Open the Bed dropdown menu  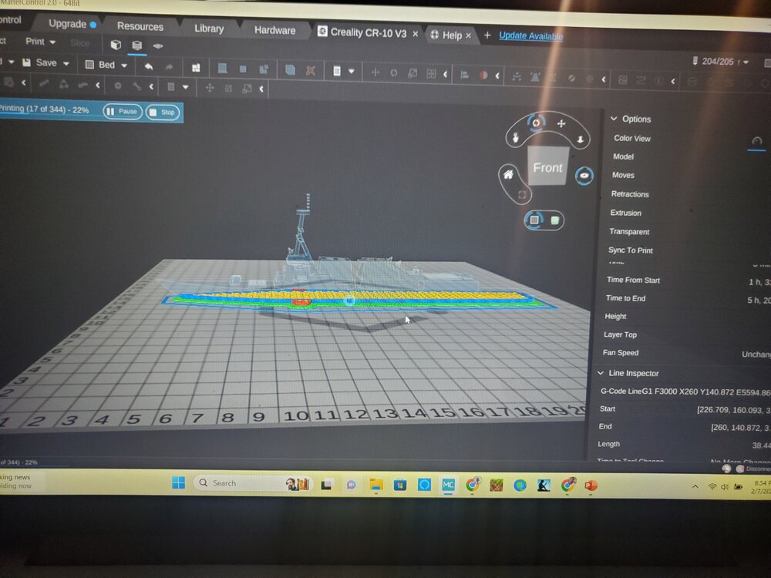pyautogui.click(x=123, y=66)
